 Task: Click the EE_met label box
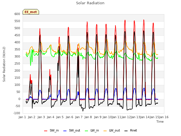(x=31, y=12)
